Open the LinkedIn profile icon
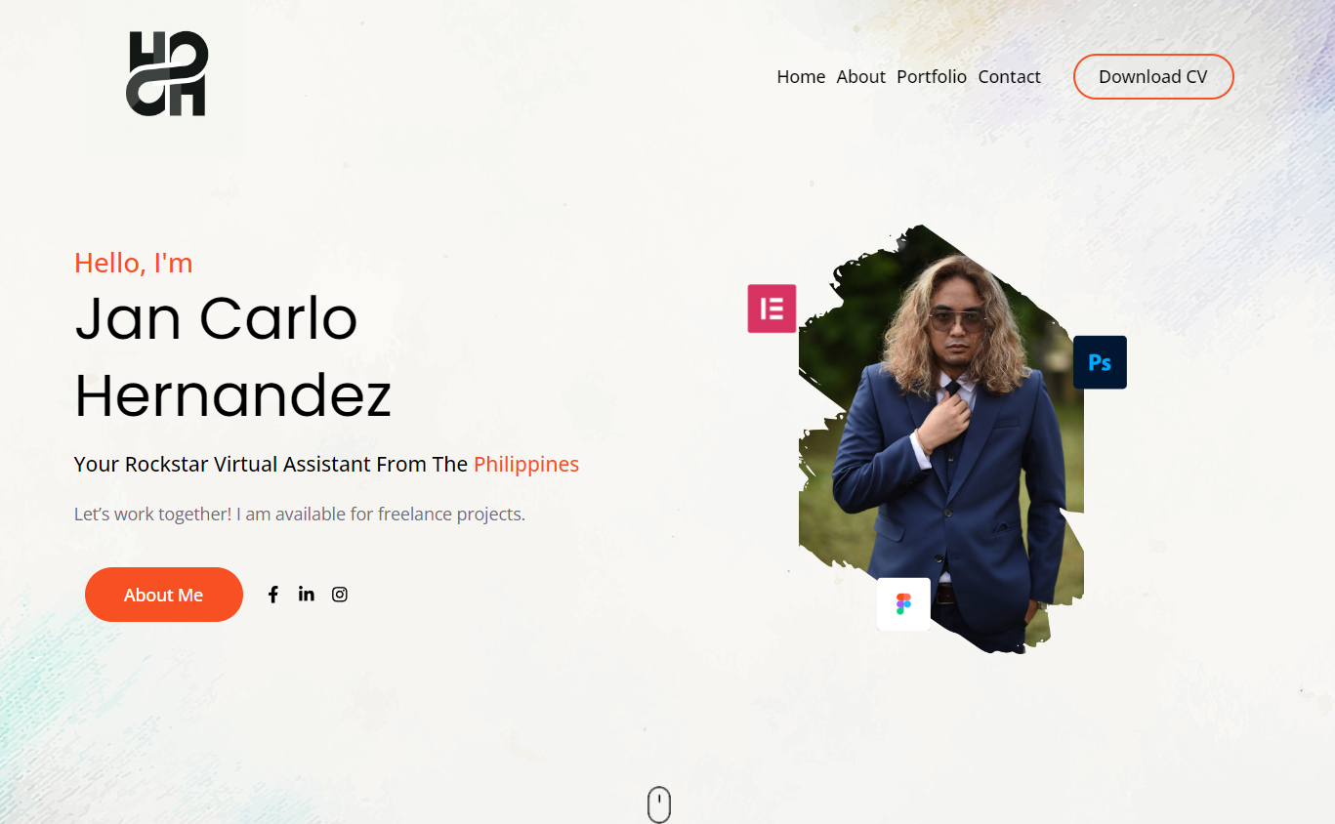This screenshot has width=1335, height=824. pos(307,594)
